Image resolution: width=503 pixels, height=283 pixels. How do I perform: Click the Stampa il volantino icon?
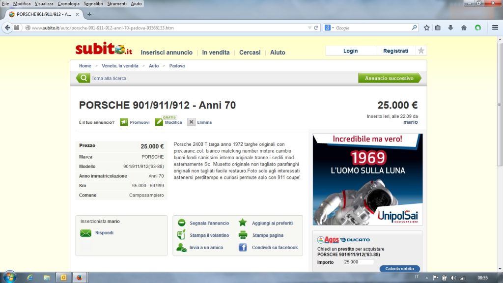tap(181, 235)
